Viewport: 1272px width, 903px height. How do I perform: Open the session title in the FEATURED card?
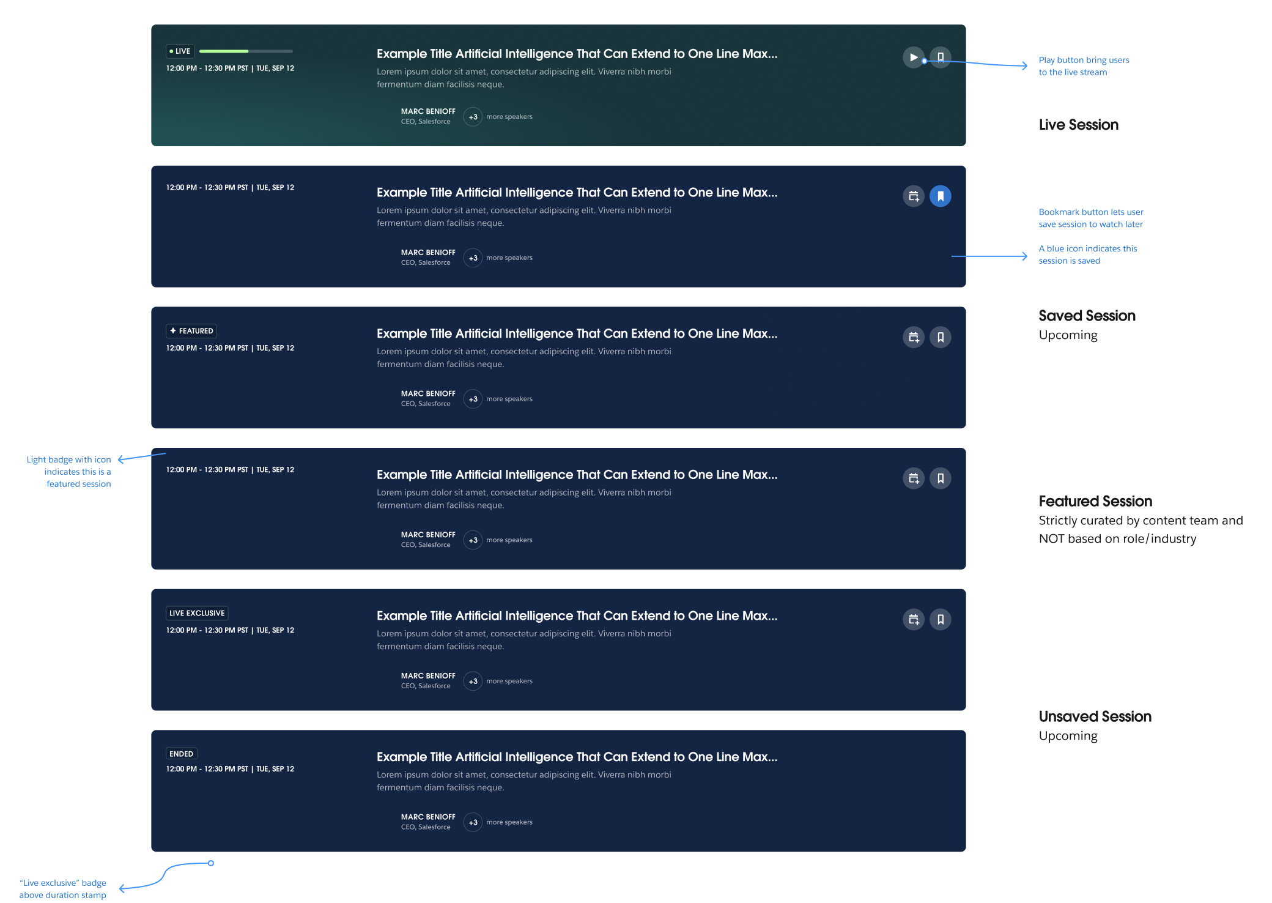coord(577,333)
